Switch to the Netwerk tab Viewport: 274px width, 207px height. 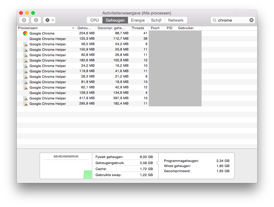click(x=176, y=20)
